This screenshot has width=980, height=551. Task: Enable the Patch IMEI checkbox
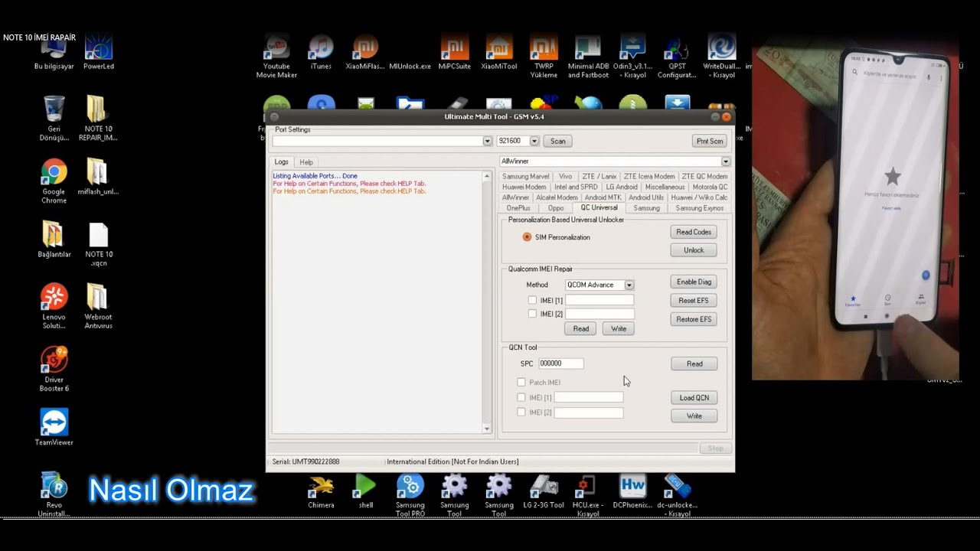521,382
